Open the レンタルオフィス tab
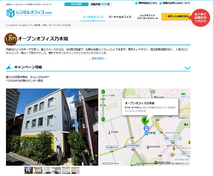 coord(93,17)
